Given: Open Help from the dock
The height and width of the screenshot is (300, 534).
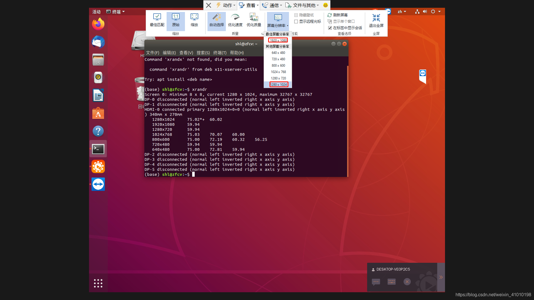Looking at the screenshot, I should coord(98,131).
